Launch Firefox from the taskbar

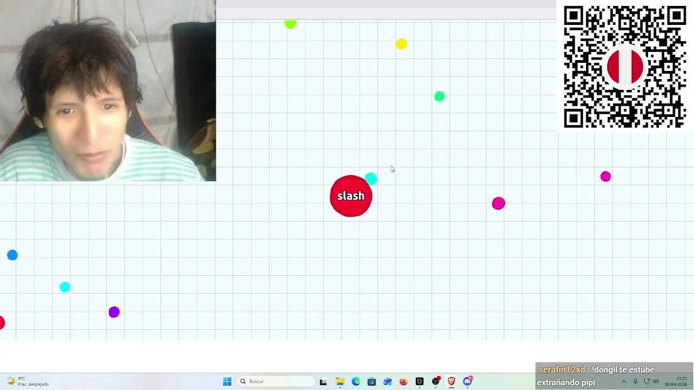click(x=403, y=381)
